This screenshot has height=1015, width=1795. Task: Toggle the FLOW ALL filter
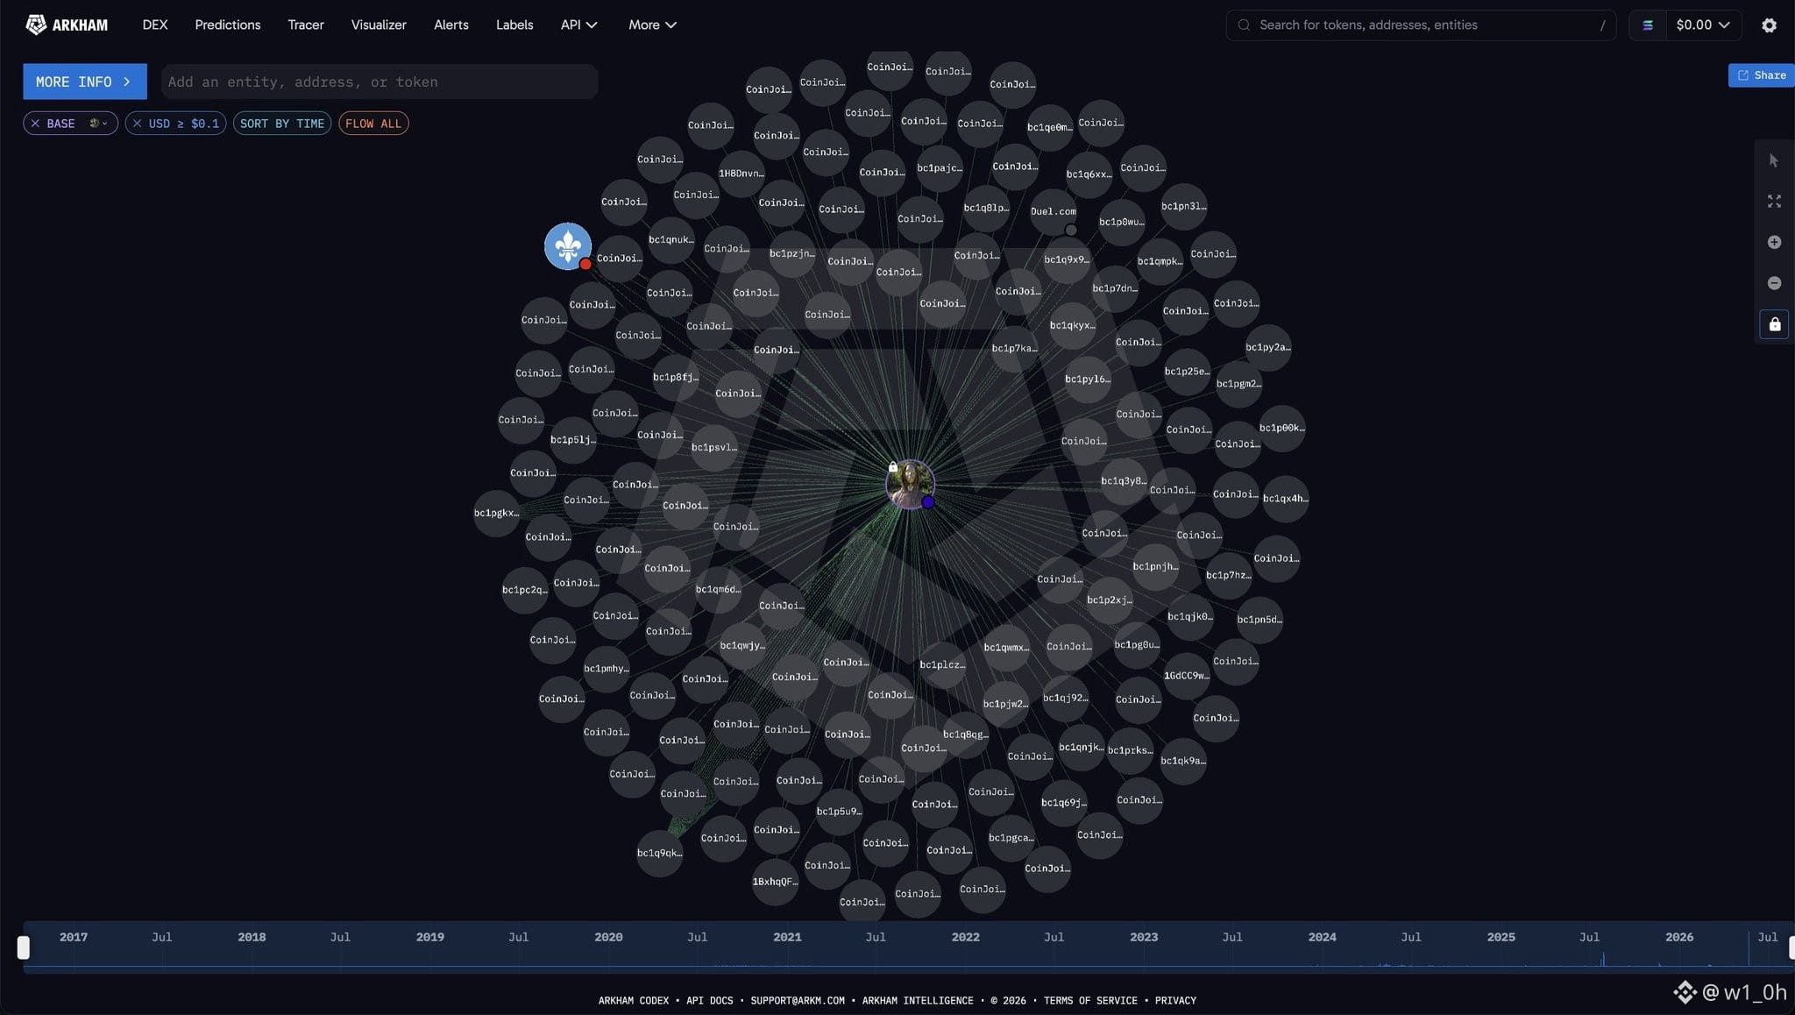[373, 124]
